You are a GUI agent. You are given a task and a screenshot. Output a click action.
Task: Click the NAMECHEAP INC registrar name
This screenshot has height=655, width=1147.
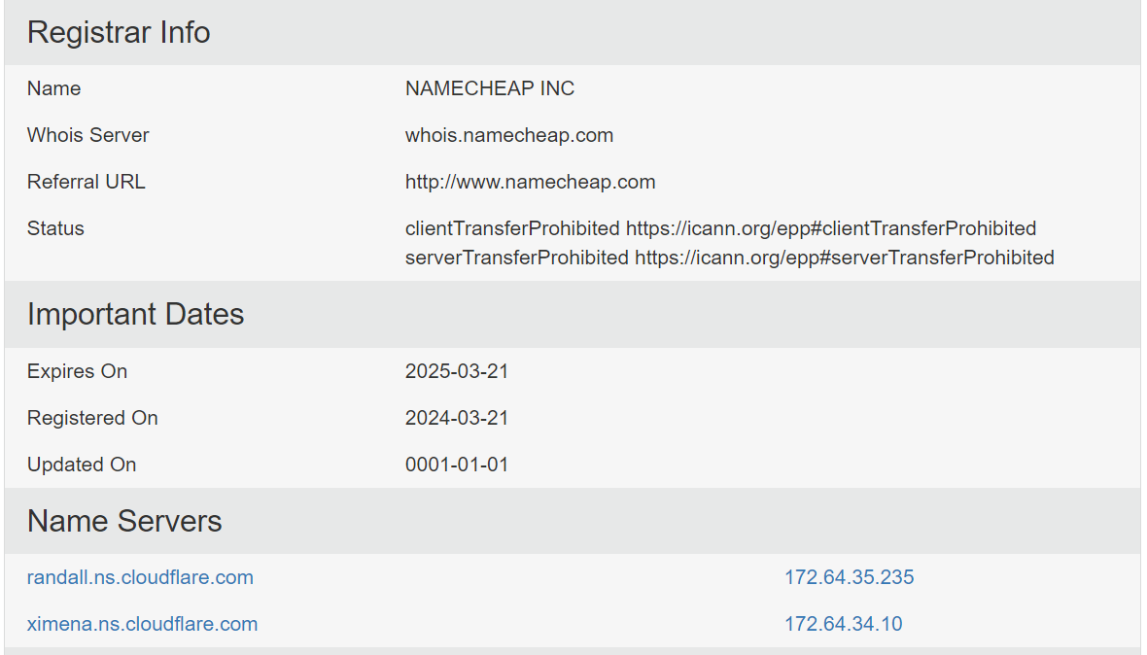click(x=489, y=88)
